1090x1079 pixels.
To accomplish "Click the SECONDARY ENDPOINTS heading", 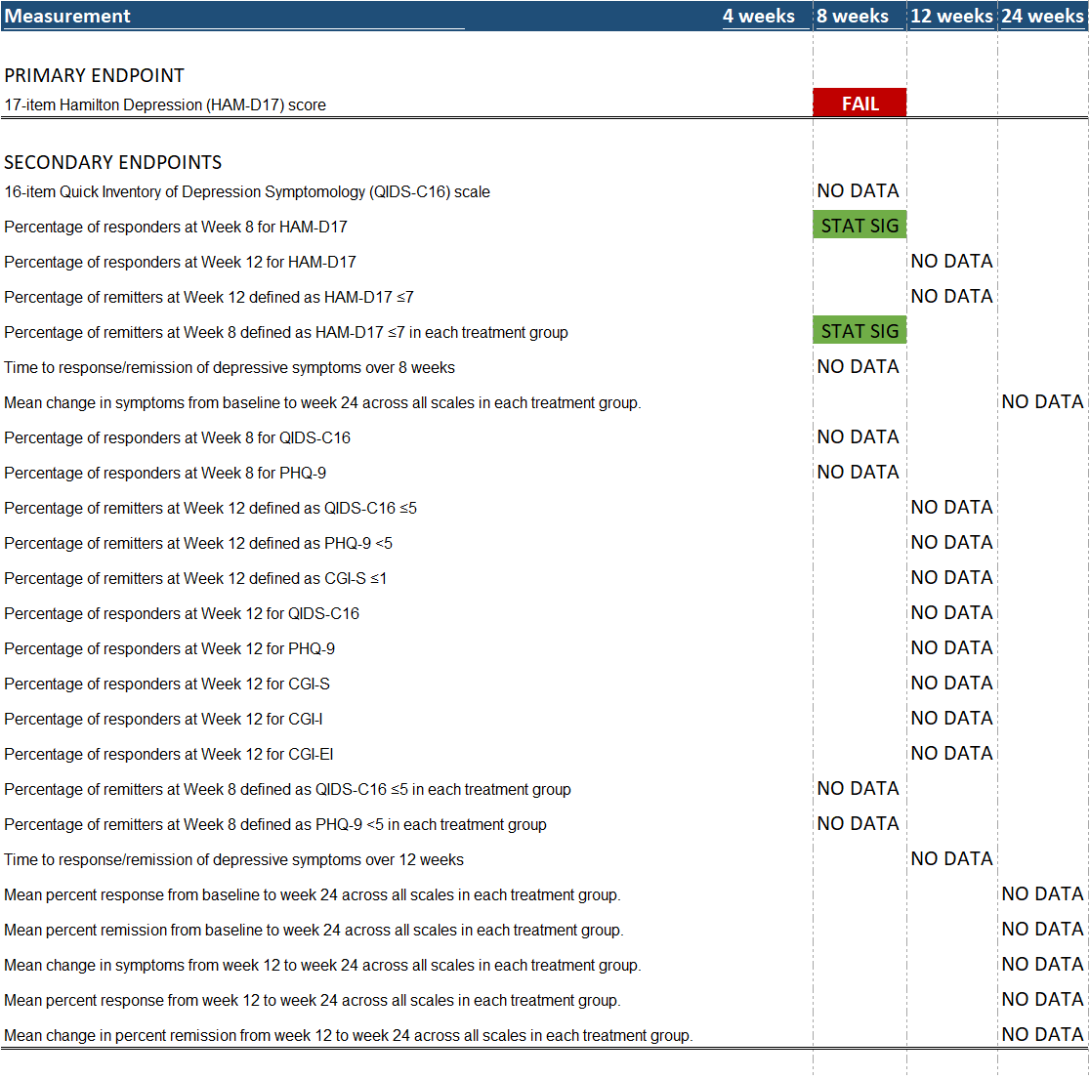I will tap(112, 162).
